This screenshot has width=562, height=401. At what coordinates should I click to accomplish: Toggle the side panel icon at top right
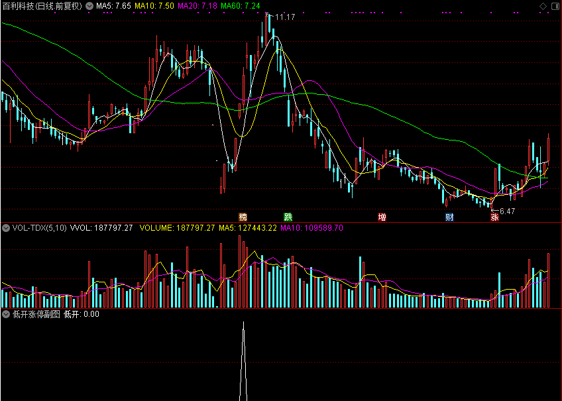click(x=555, y=6)
